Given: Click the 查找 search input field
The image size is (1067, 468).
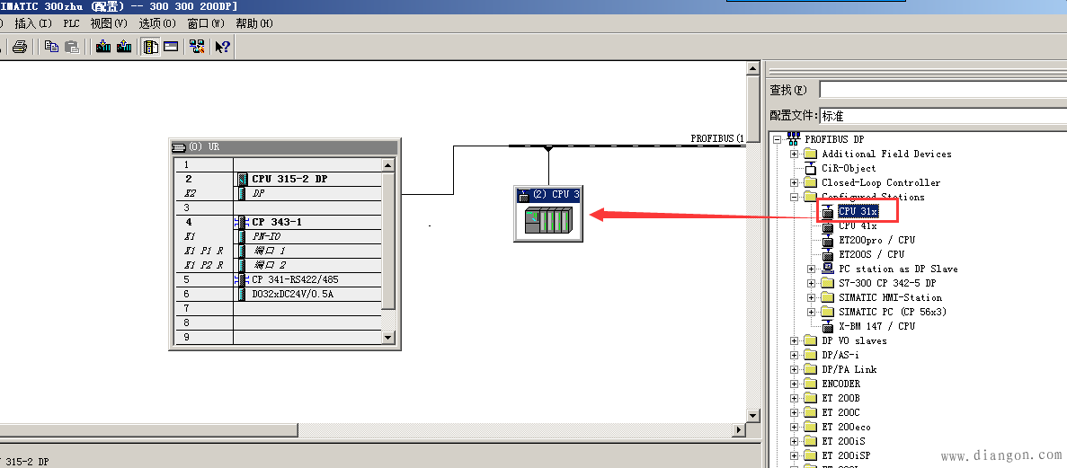Looking at the screenshot, I should 942,90.
